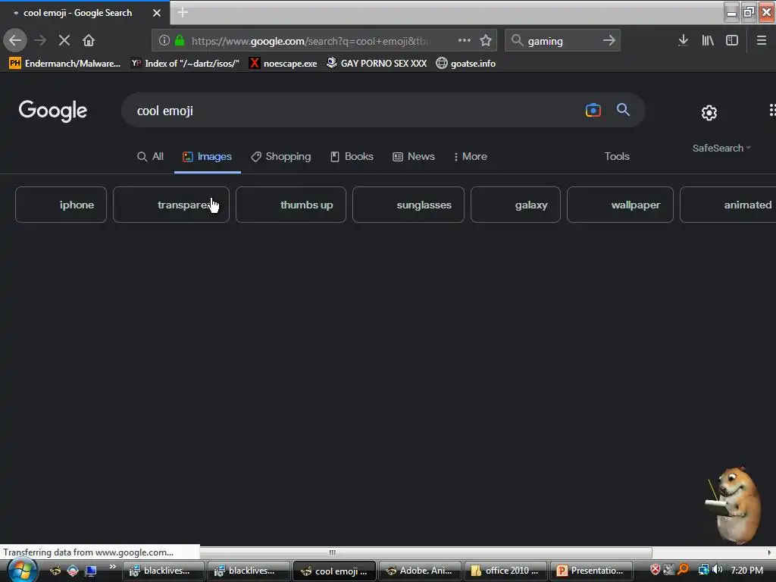Search by image with camera icon
This screenshot has width=776, height=582.
coord(593,110)
